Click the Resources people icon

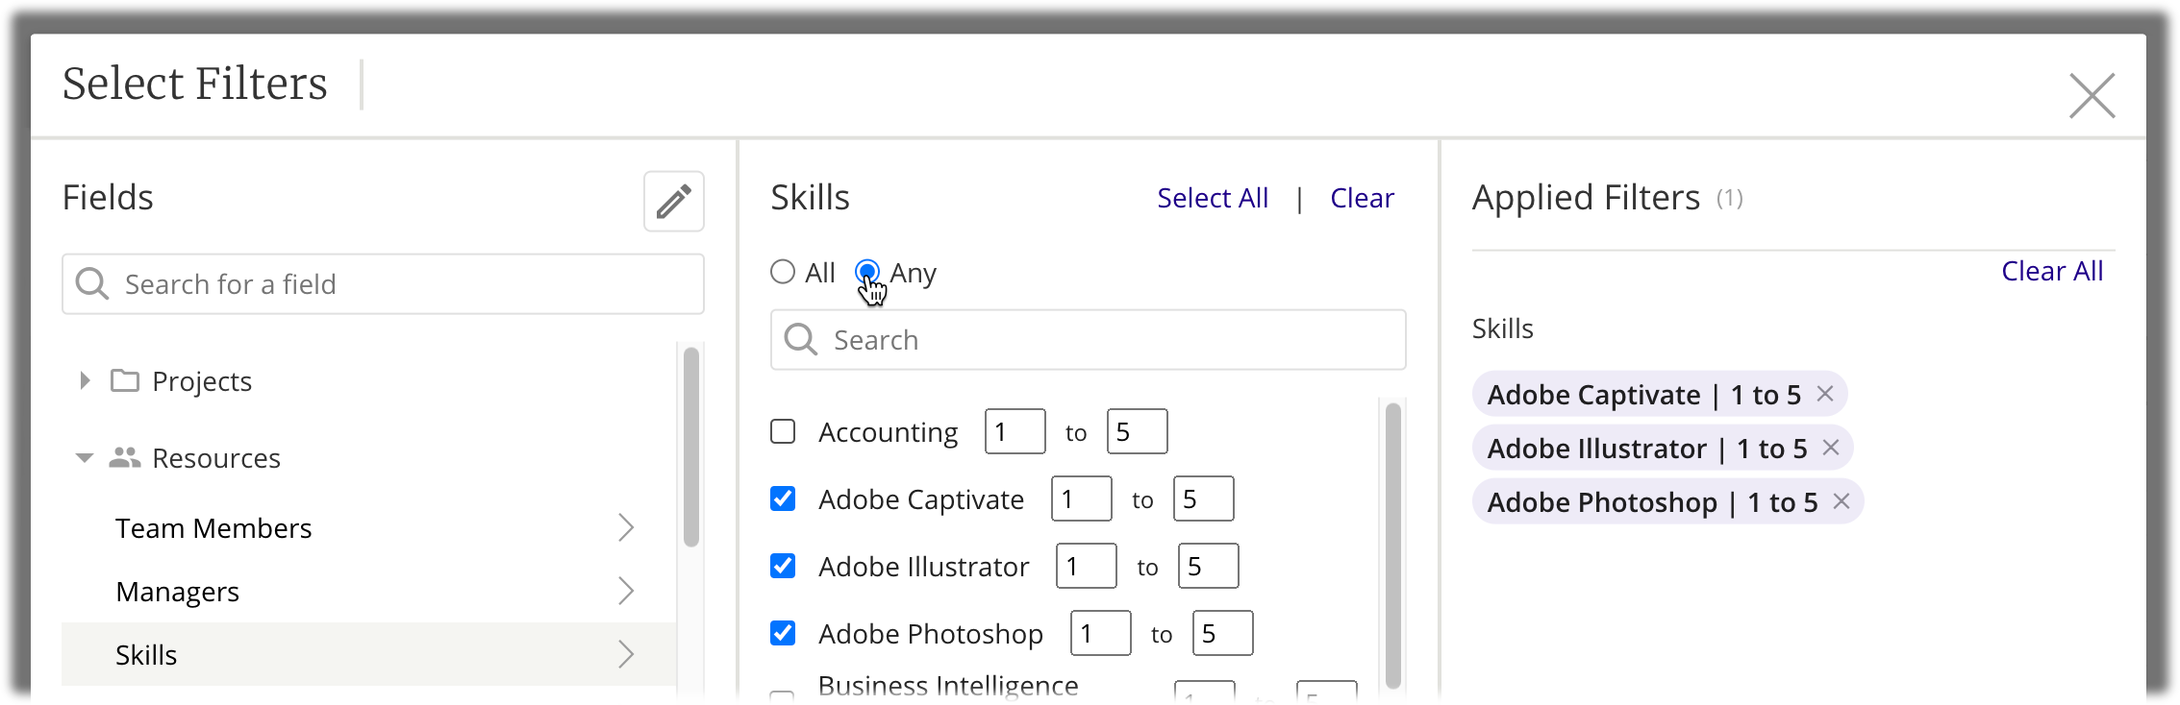click(x=125, y=458)
